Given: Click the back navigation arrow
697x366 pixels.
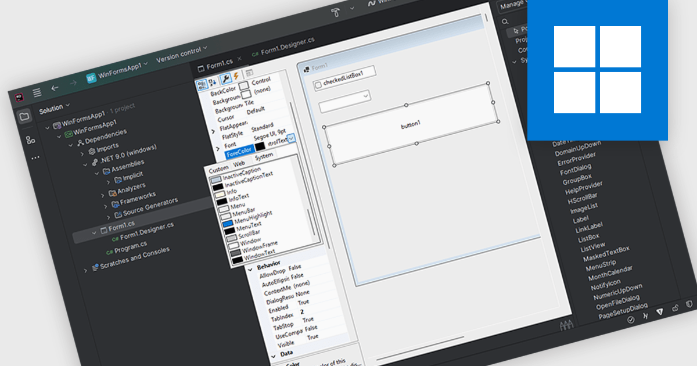Looking at the screenshot, I should tap(54, 88).
